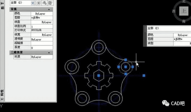
Task: Click the quick properties panel drag handle
Action: click(x=145, y=36)
